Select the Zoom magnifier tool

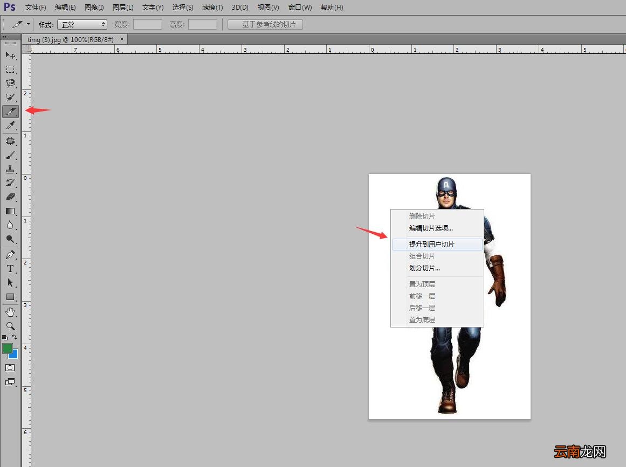coord(10,326)
